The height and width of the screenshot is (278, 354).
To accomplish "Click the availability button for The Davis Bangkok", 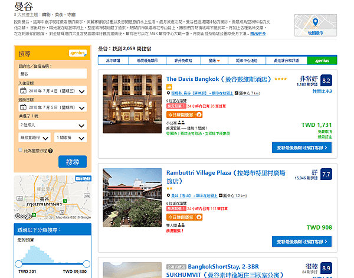I will pyautogui.click(x=301, y=148).
